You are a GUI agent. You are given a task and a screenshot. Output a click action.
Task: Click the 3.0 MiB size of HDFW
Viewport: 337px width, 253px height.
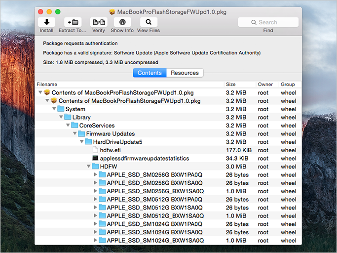click(236, 167)
